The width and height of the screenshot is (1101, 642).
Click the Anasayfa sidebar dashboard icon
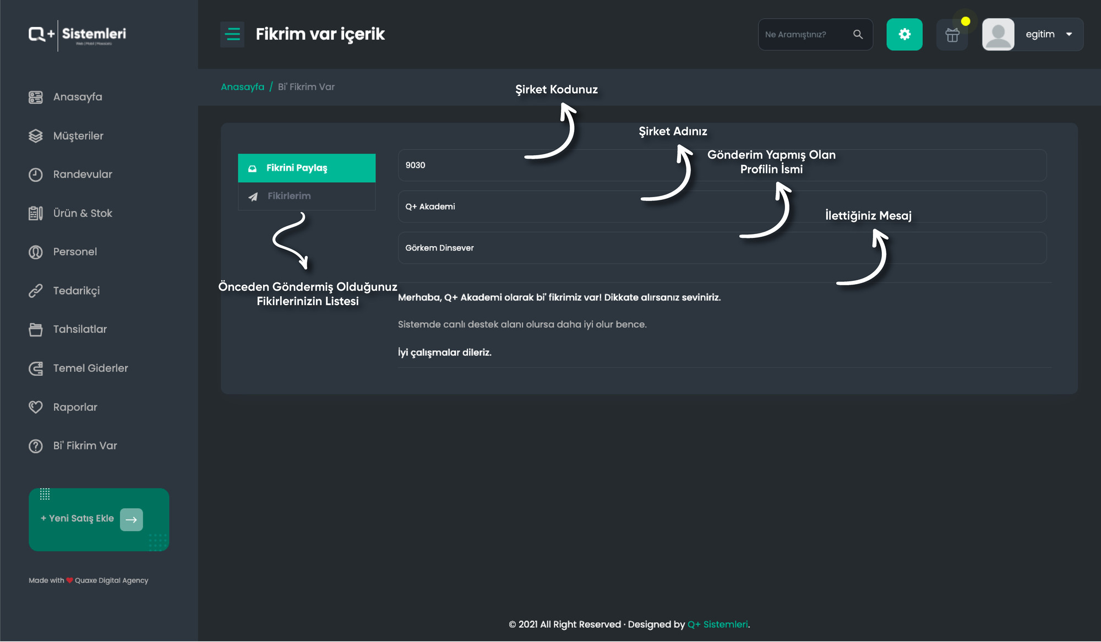click(x=36, y=97)
